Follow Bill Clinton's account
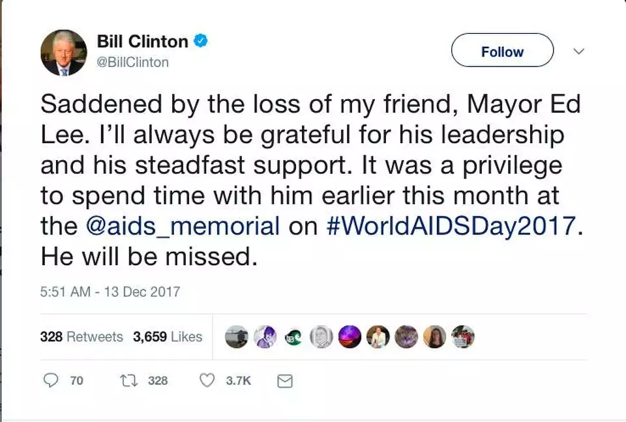 tap(502, 51)
